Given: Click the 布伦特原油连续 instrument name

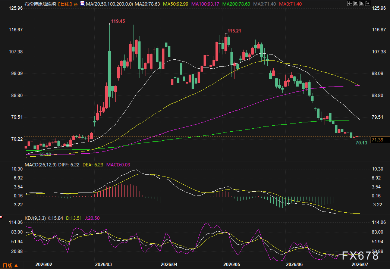Looking at the screenshot, I should [x=40, y=4].
